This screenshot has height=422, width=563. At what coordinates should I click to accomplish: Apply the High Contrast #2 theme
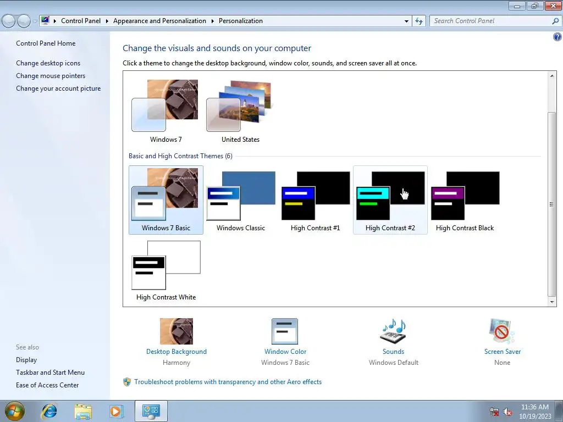pyautogui.click(x=390, y=200)
